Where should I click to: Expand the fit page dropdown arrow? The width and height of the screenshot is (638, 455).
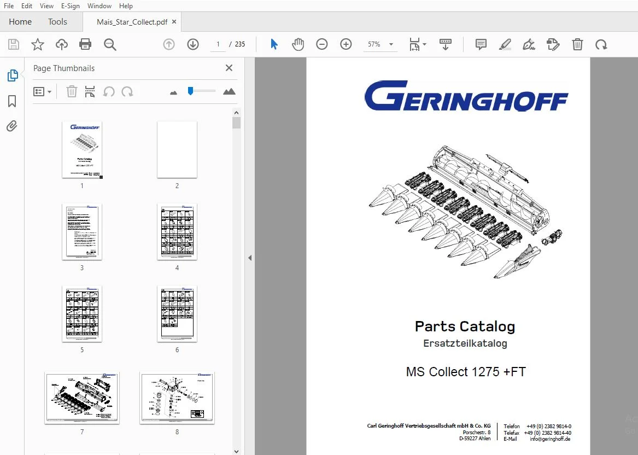pos(424,44)
